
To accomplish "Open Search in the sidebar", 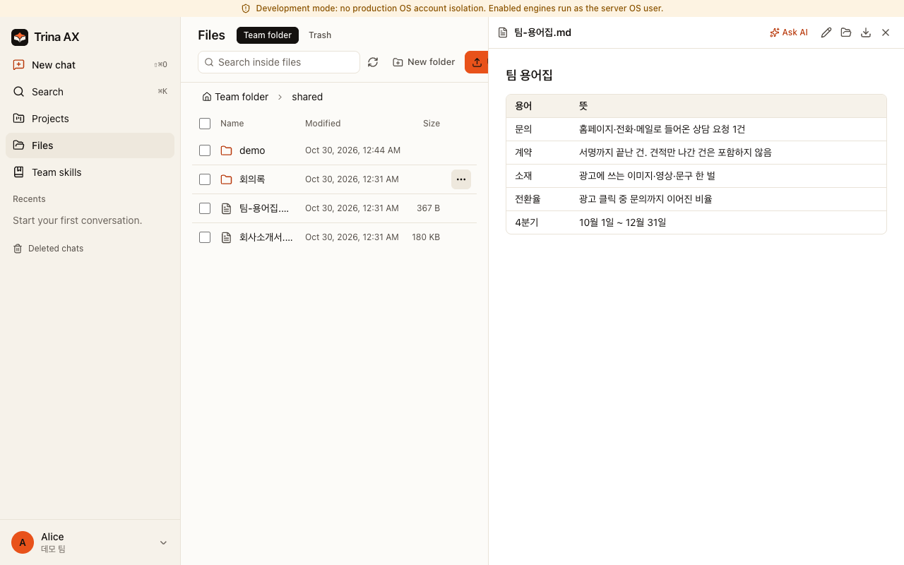I will pos(90,92).
